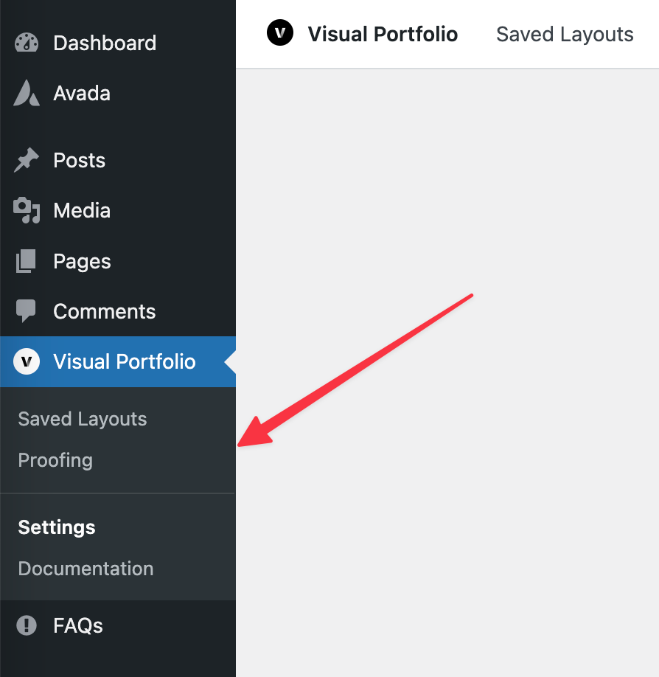The height and width of the screenshot is (677, 659).
Task: Click the FAQs exclamation icon
Action: click(27, 625)
